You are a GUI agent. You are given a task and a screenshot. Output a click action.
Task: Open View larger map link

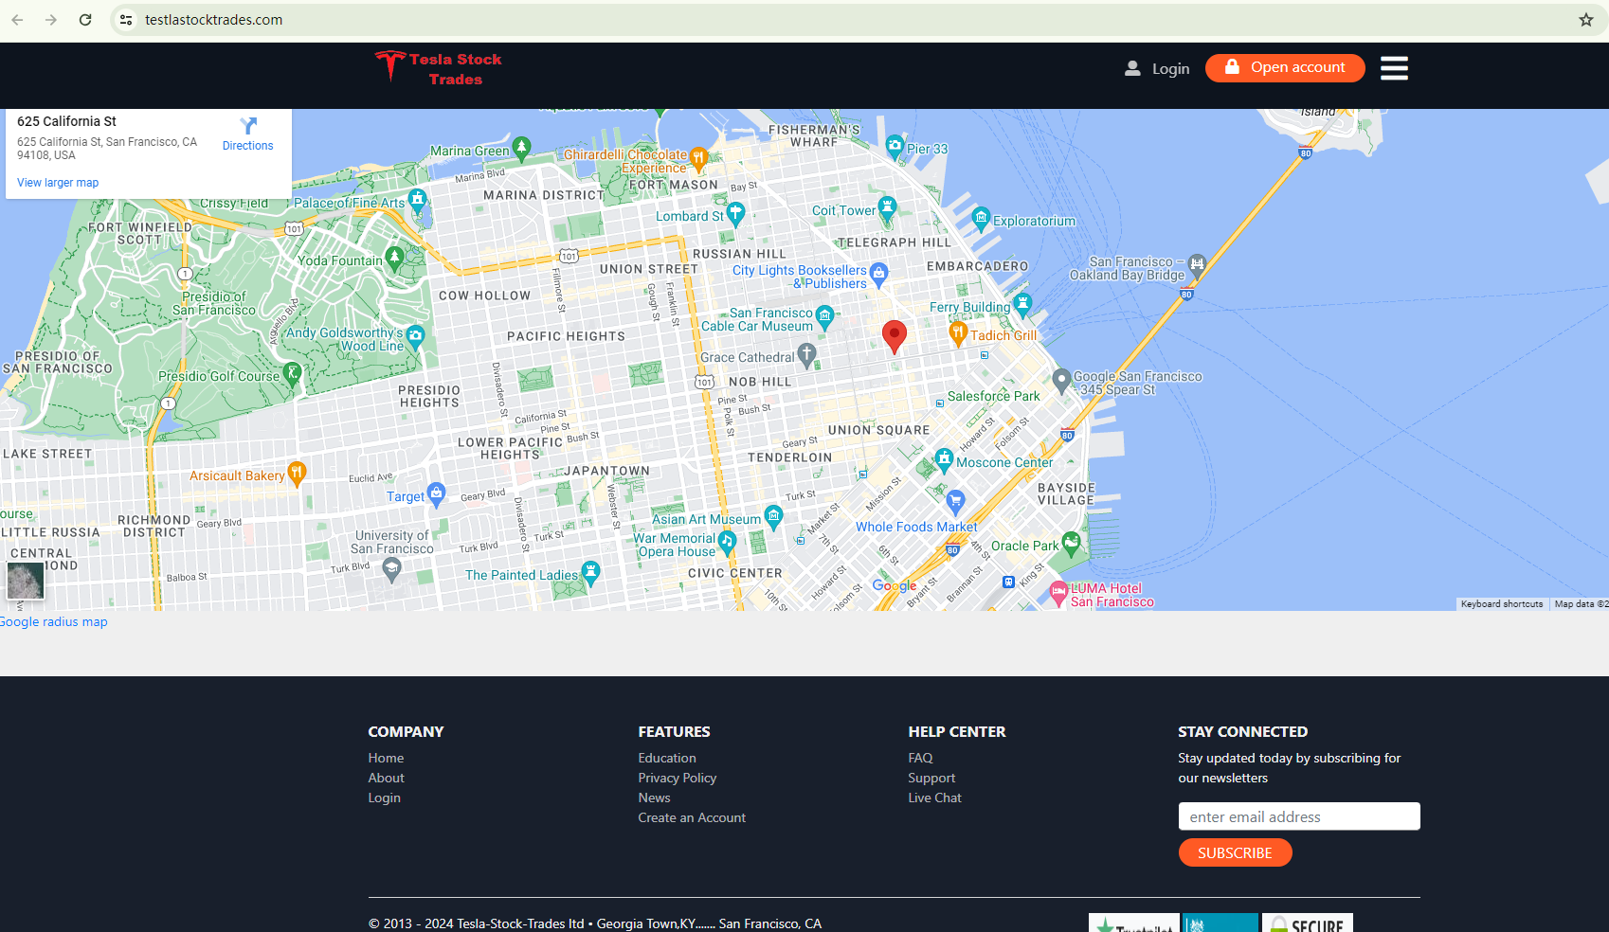coord(58,183)
